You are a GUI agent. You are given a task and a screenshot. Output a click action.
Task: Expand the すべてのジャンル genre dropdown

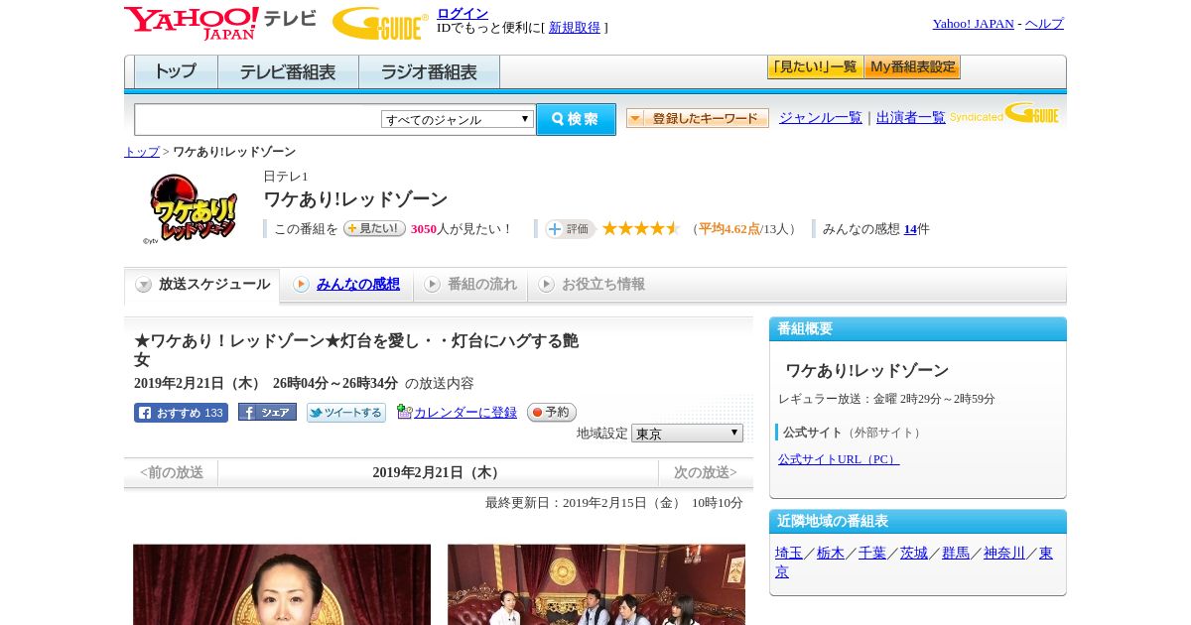point(458,119)
